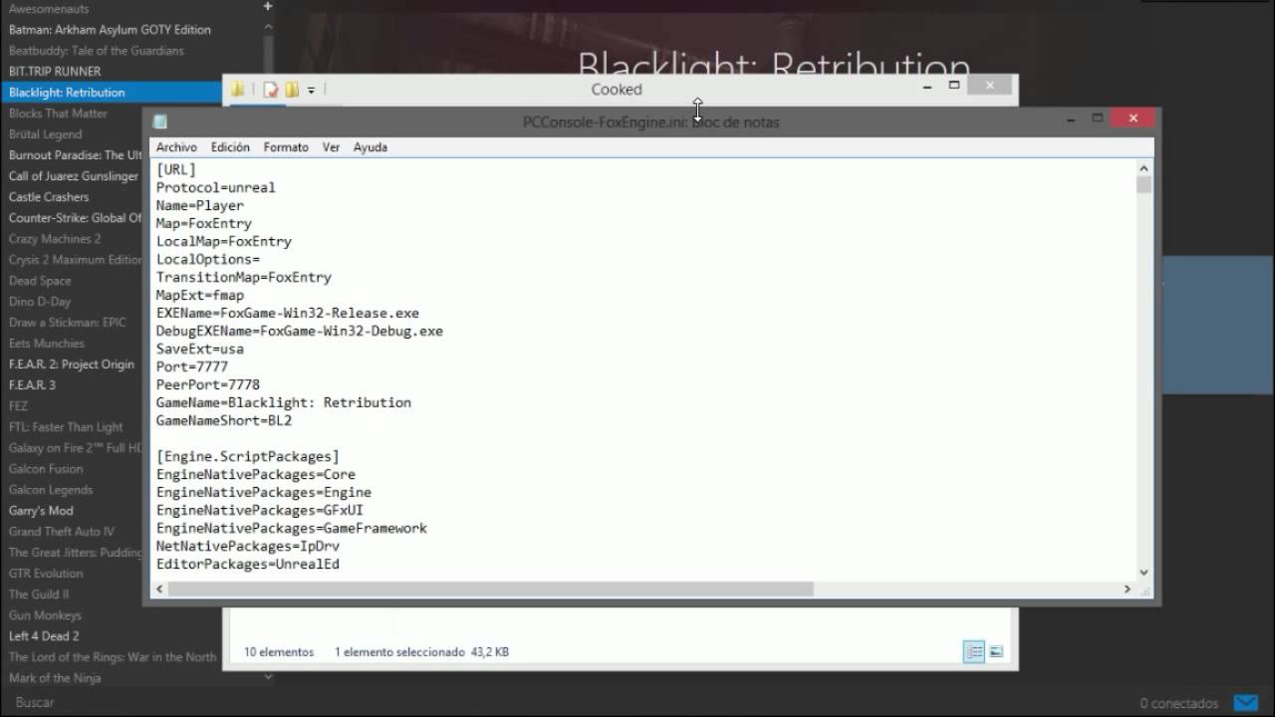Screen dimensions: 1275x717
Task: Open the Ver menu in Notepad
Action: click(x=331, y=147)
